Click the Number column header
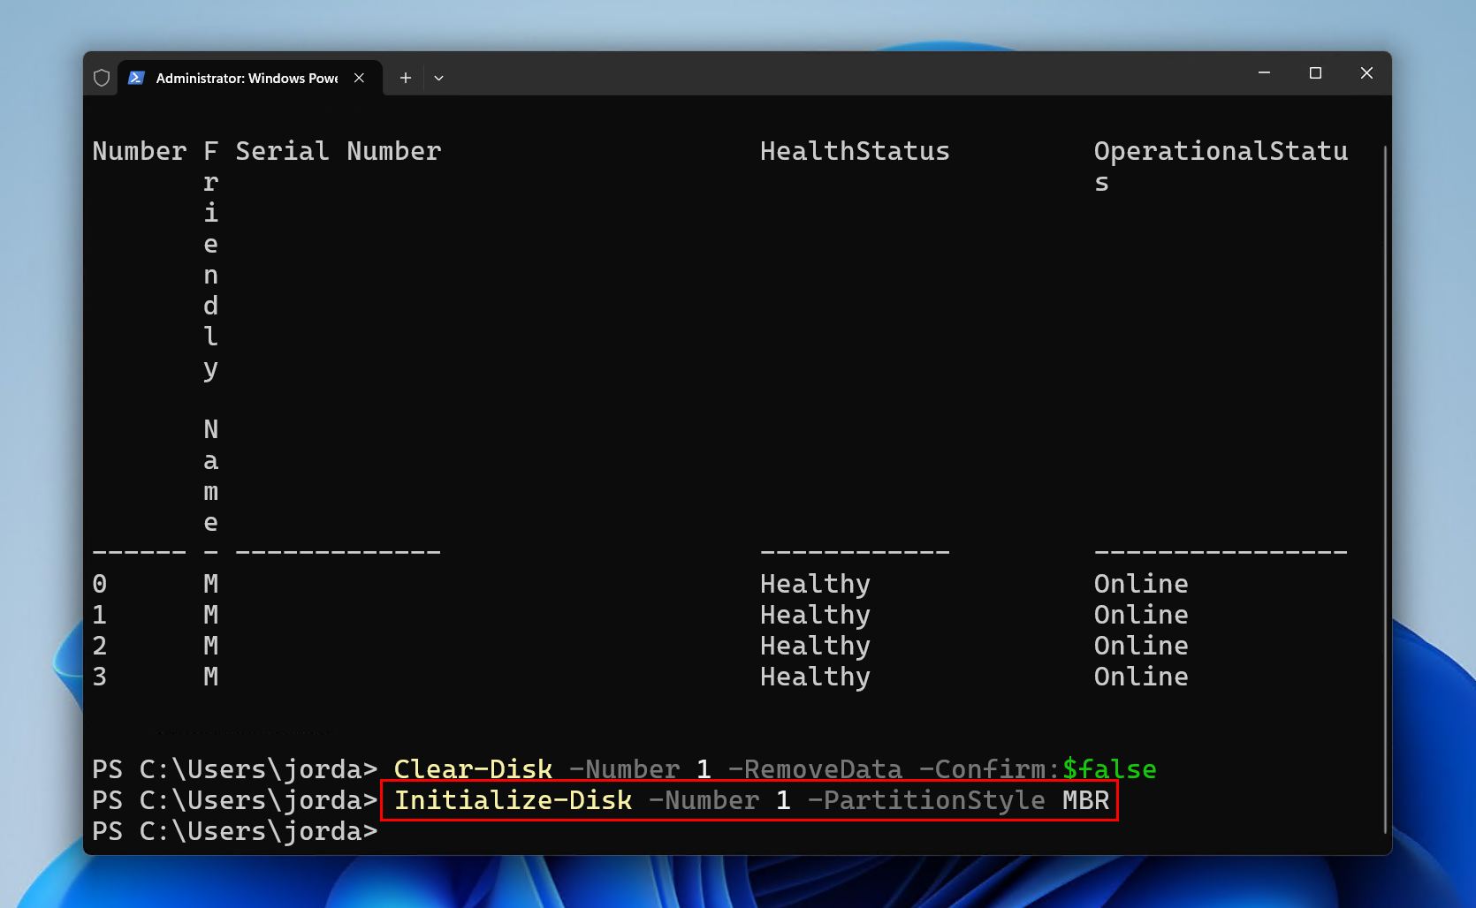 click(139, 151)
